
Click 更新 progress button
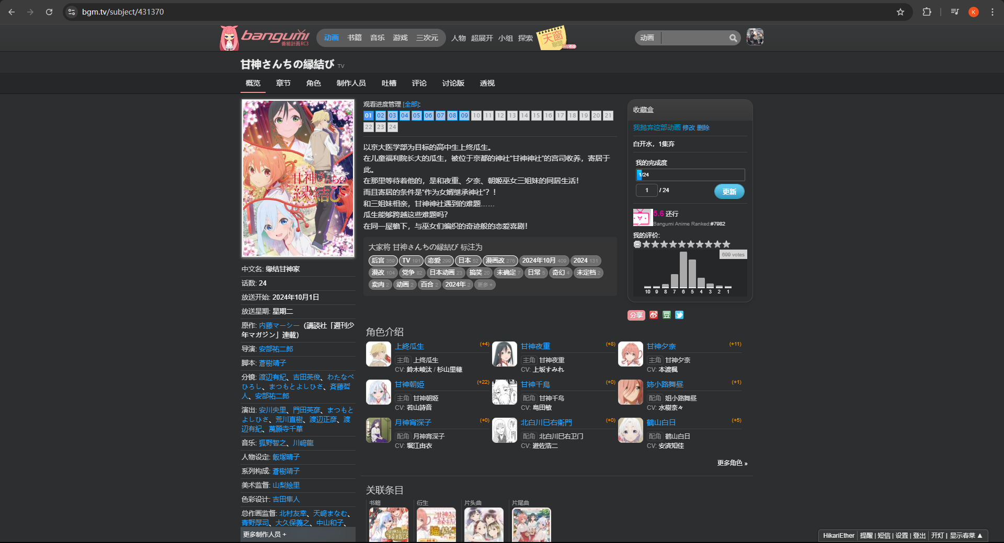pyautogui.click(x=729, y=192)
